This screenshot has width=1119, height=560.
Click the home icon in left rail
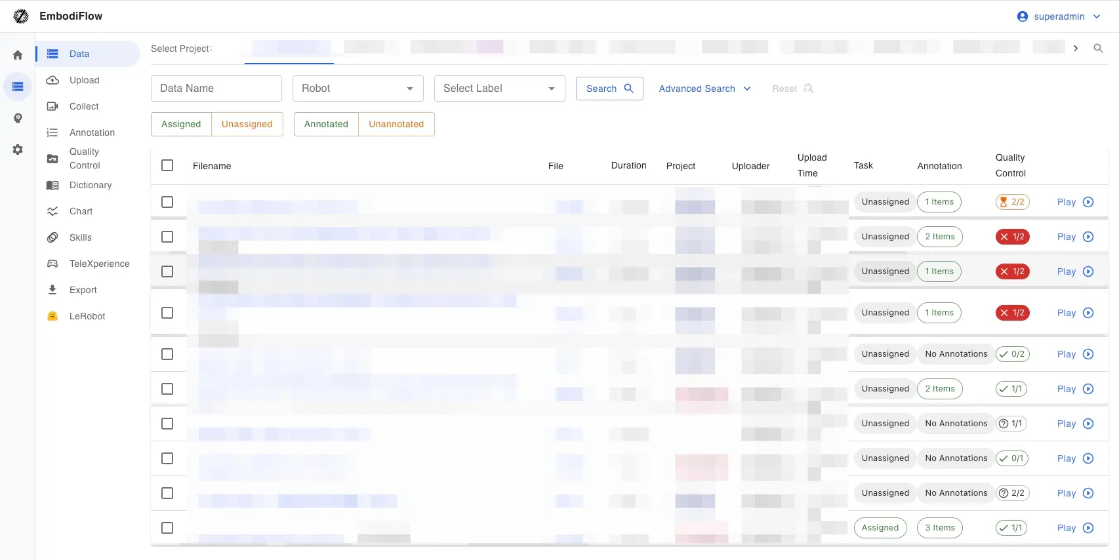click(x=18, y=55)
